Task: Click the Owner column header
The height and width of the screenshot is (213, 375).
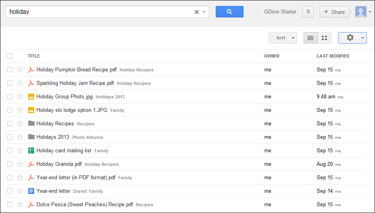Action: click(272, 56)
